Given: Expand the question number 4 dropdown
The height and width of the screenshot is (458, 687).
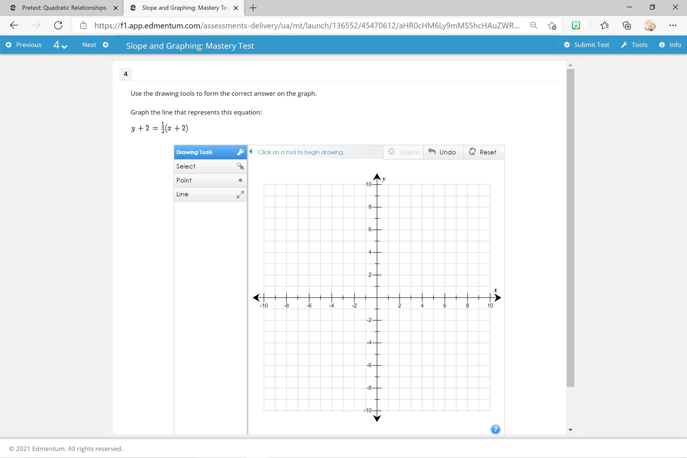Looking at the screenshot, I should coord(61,45).
